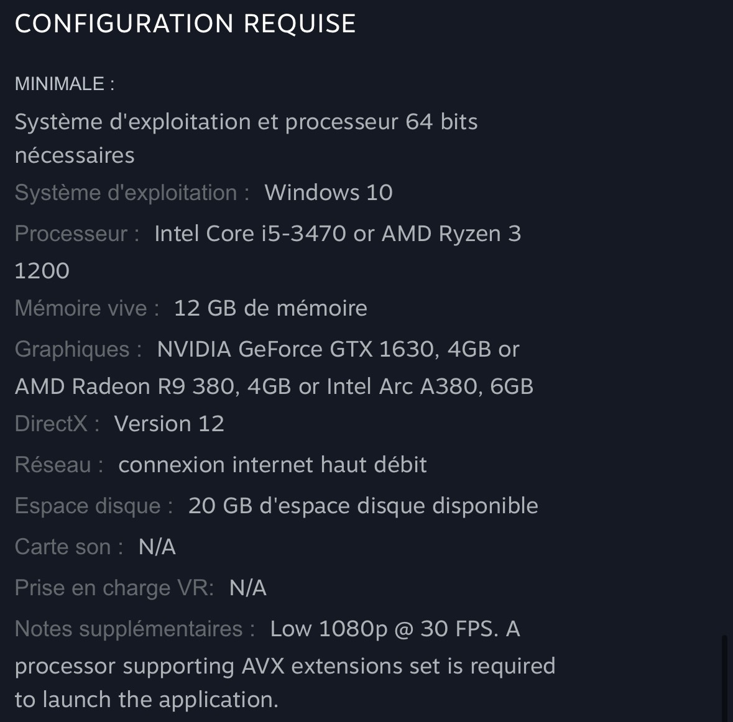Click the "connexion internet haut débit" text
The width and height of the screenshot is (733, 722).
(x=272, y=465)
